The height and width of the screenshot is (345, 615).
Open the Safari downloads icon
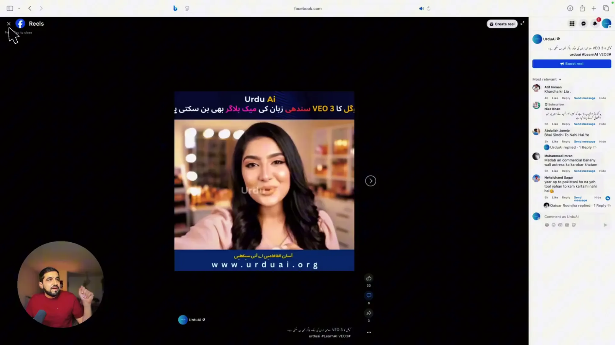click(x=570, y=8)
